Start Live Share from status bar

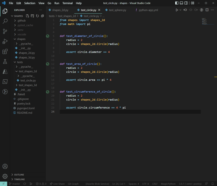57,184
